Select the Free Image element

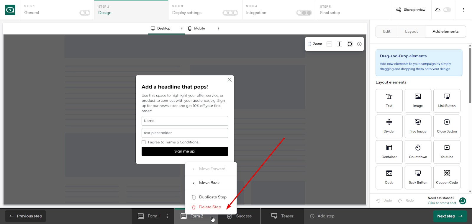coord(418,126)
